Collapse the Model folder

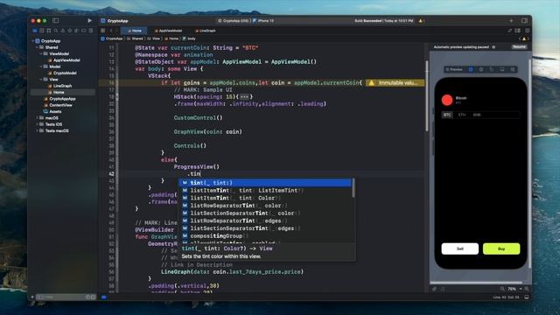tap(41, 66)
